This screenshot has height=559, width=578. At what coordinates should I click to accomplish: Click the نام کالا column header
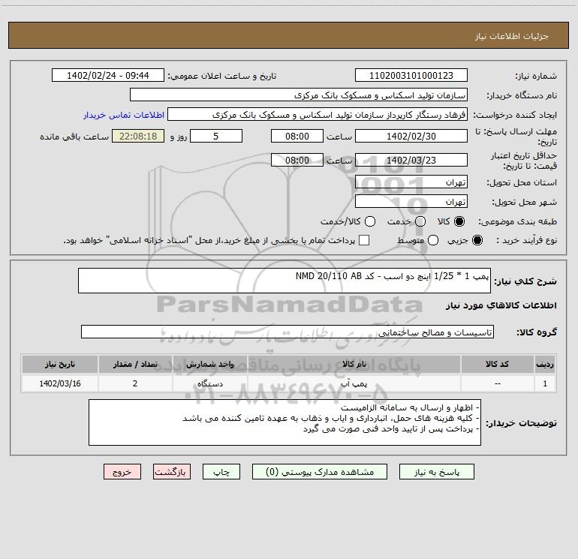[354, 365]
